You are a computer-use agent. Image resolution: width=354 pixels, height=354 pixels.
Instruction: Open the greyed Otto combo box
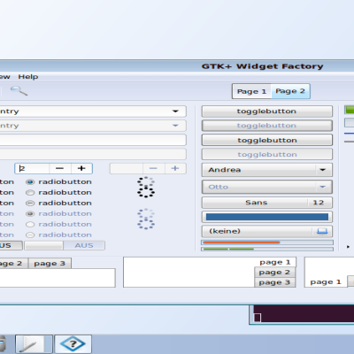coord(267,187)
